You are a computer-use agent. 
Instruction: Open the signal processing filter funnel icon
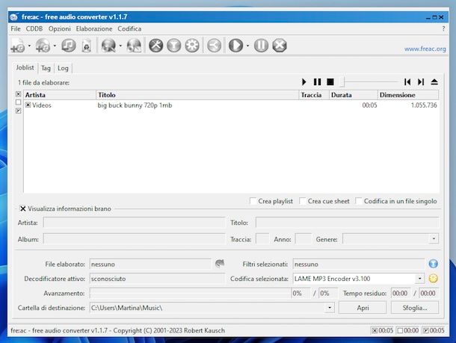[174, 46]
